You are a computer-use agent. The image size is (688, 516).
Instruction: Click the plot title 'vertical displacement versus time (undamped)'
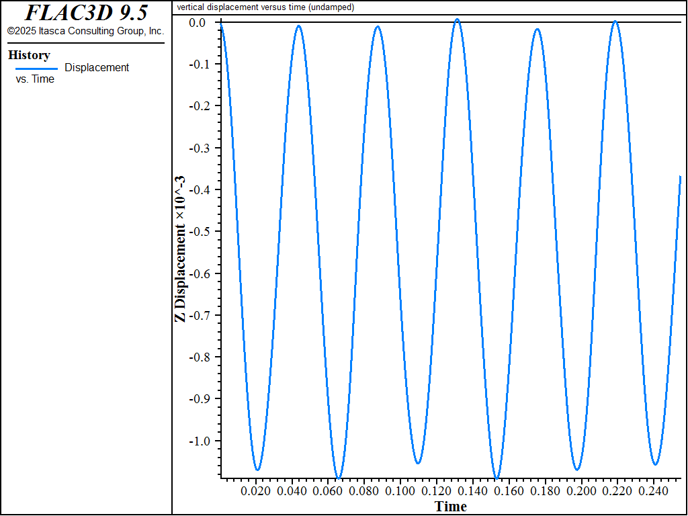(x=265, y=7)
